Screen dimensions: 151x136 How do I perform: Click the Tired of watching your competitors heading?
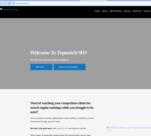(62, 108)
